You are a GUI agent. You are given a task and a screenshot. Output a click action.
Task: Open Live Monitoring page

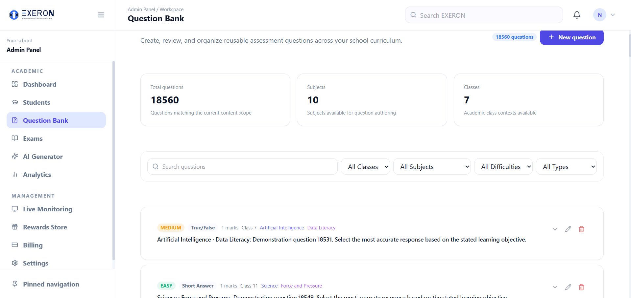pyautogui.click(x=56, y=209)
